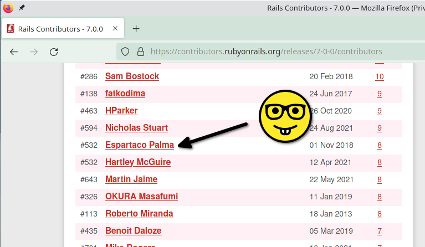Open Nicholas Stuart contributor page
Image resolution: width=425 pixels, height=247 pixels.
pyautogui.click(x=136, y=128)
